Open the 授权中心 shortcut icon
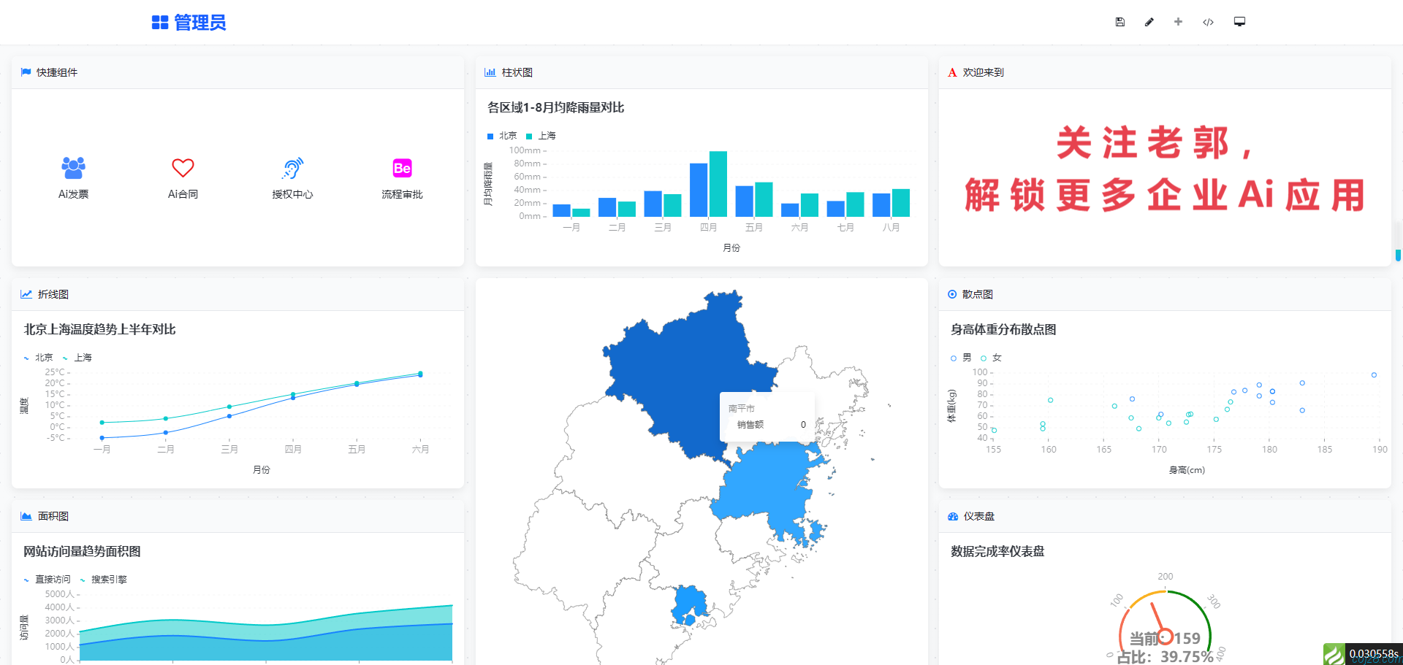 pos(292,169)
